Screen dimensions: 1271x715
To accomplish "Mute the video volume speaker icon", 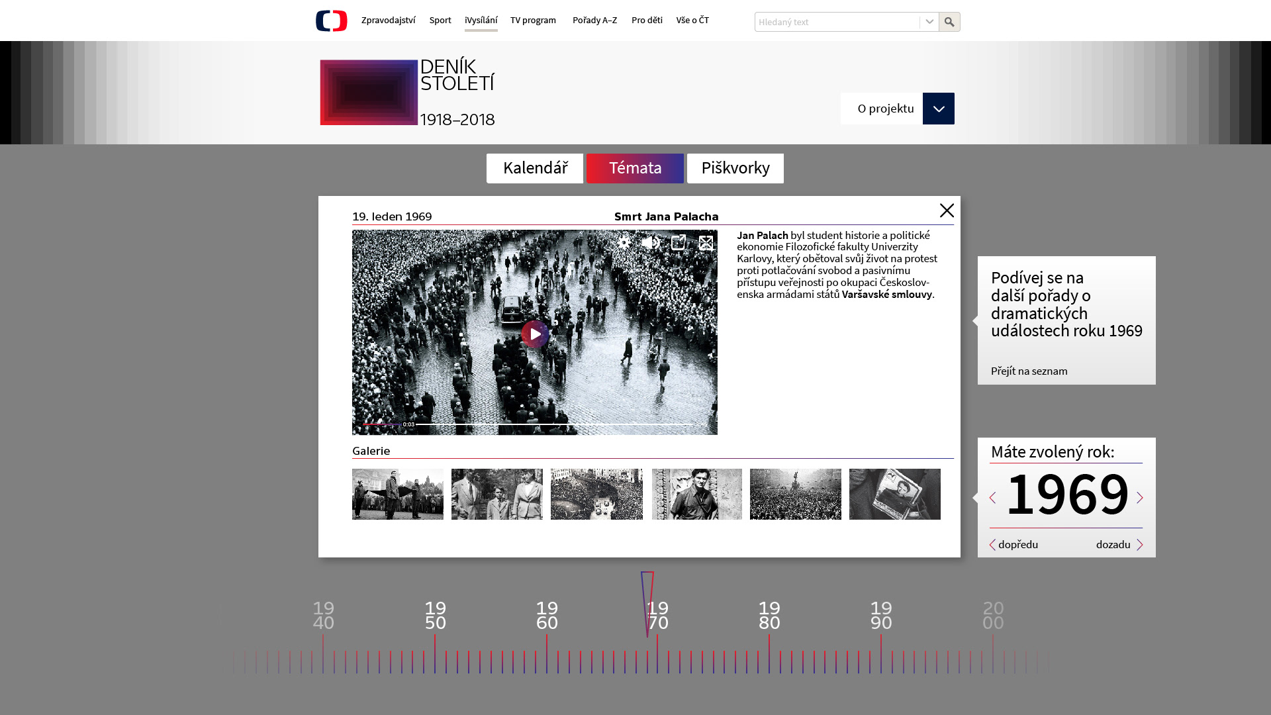I will (650, 243).
